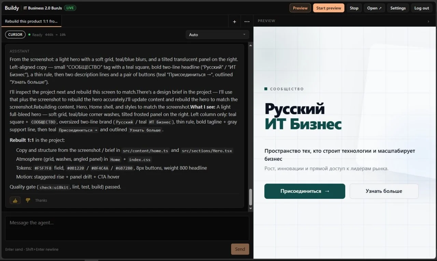This screenshot has width=437, height=261.
Task: Click the 'IT Business 2.0 BunJs' project title
Action: click(43, 8)
